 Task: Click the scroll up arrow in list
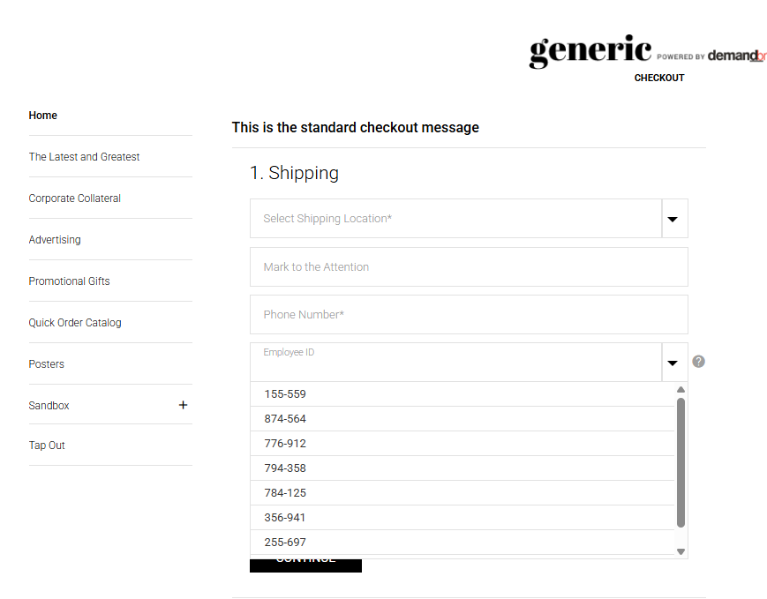[681, 390]
